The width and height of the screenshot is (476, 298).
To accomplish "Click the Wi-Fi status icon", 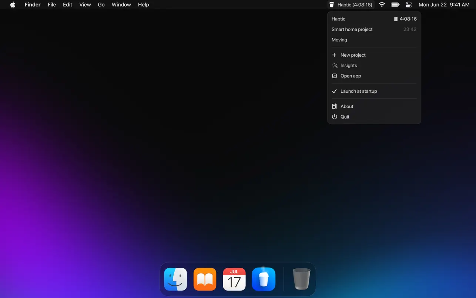I will pos(382,5).
